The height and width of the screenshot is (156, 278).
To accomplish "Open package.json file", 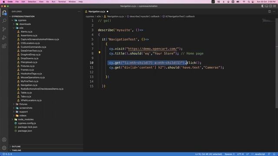I will pos(25,131).
